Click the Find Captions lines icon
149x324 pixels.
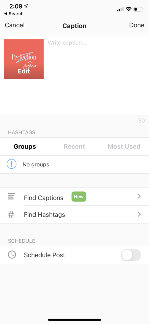(x=11, y=196)
